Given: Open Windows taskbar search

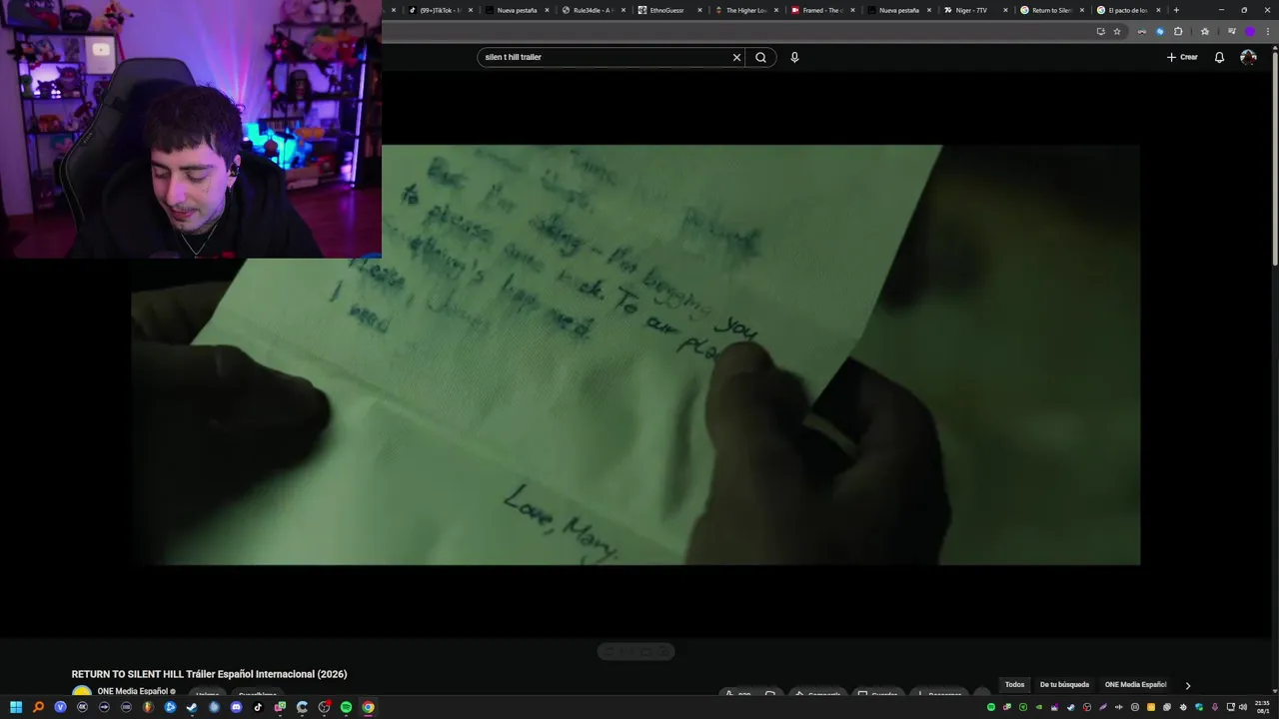Looking at the screenshot, I should [38, 707].
